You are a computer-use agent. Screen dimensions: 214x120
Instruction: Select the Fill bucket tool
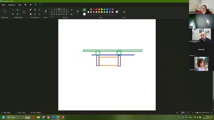(x=35, y=10)
